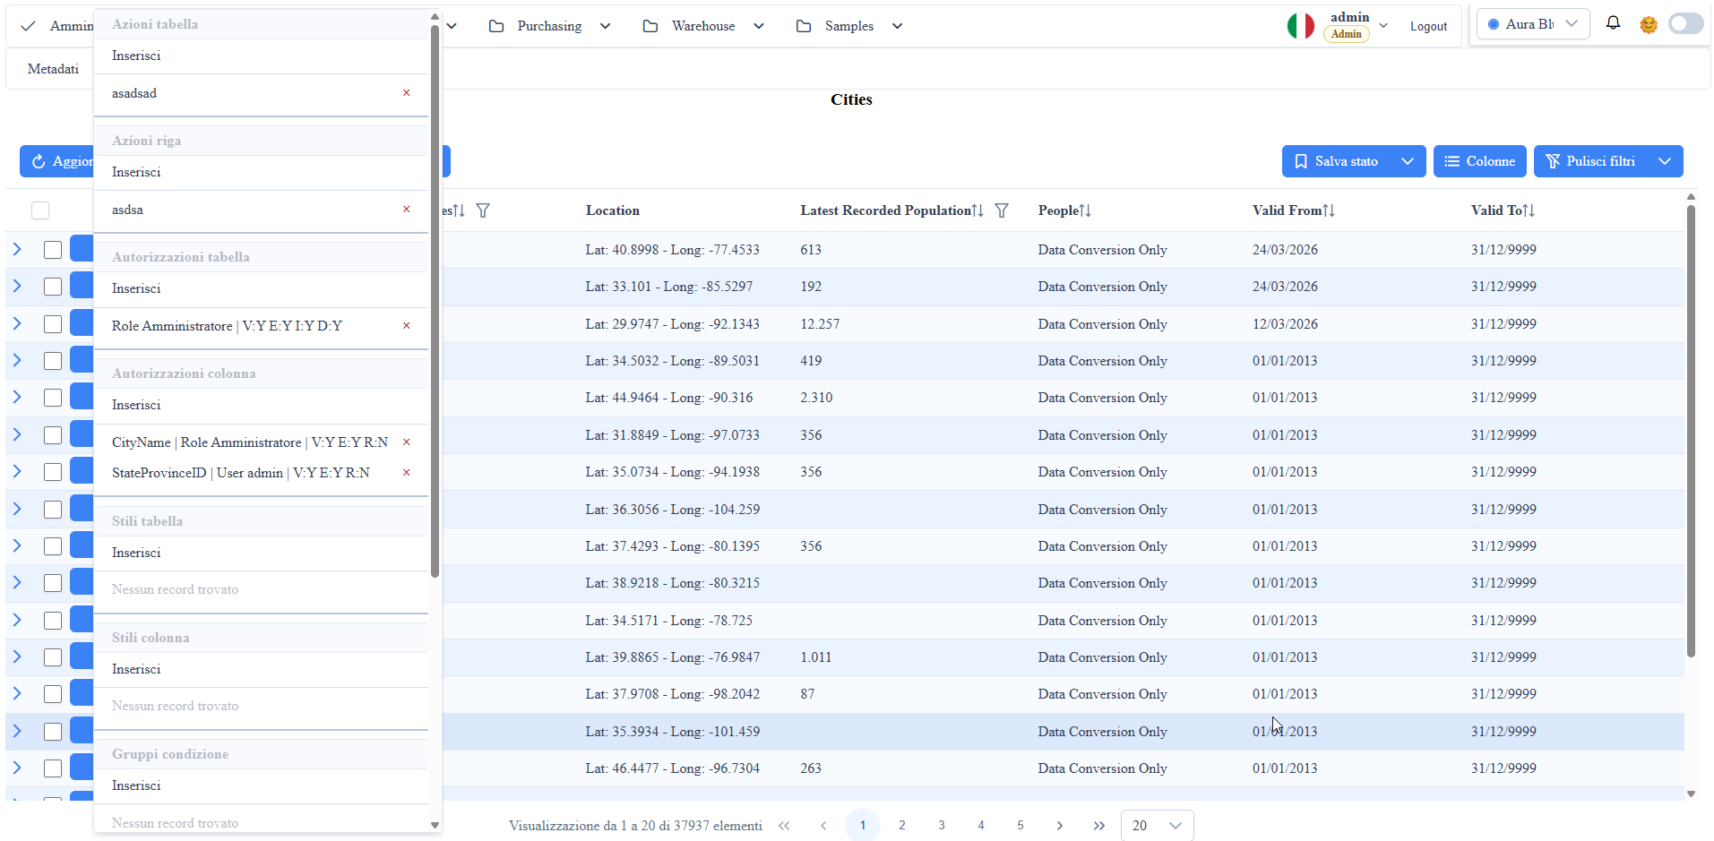Open the rows-per-page dropdown
The image size is (1714, 841).
tap(1157, 826)
